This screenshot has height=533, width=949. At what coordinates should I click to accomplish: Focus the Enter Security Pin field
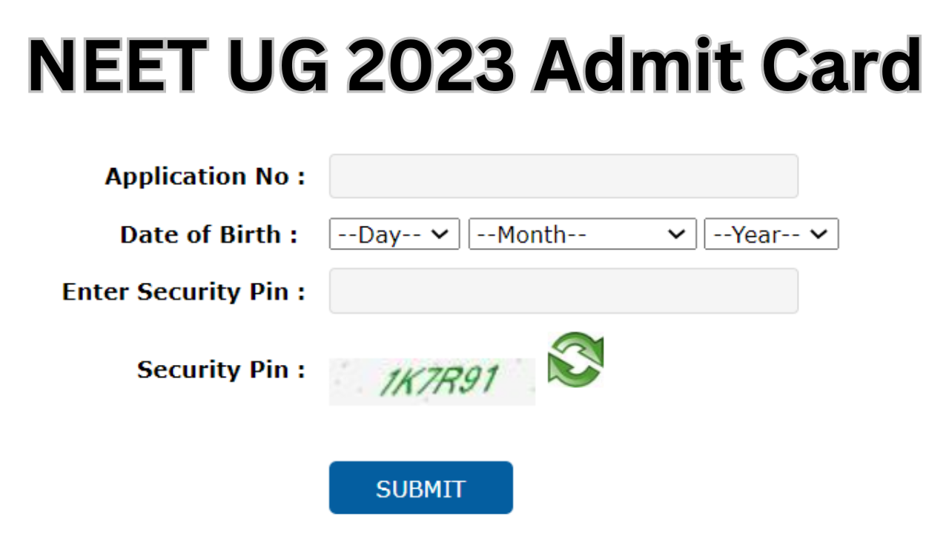pyautogui.click(x=563, y=291)
